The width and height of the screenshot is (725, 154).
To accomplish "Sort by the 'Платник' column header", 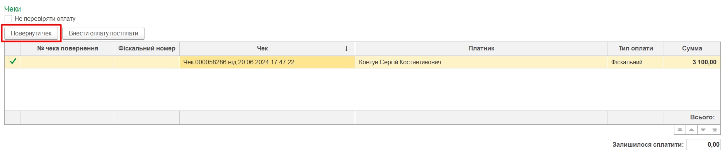I will (x=481, y=49).
